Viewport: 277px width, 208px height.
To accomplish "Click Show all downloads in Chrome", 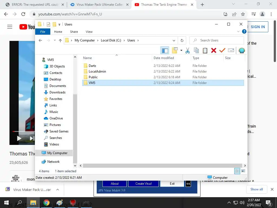I will pos(256,189).
